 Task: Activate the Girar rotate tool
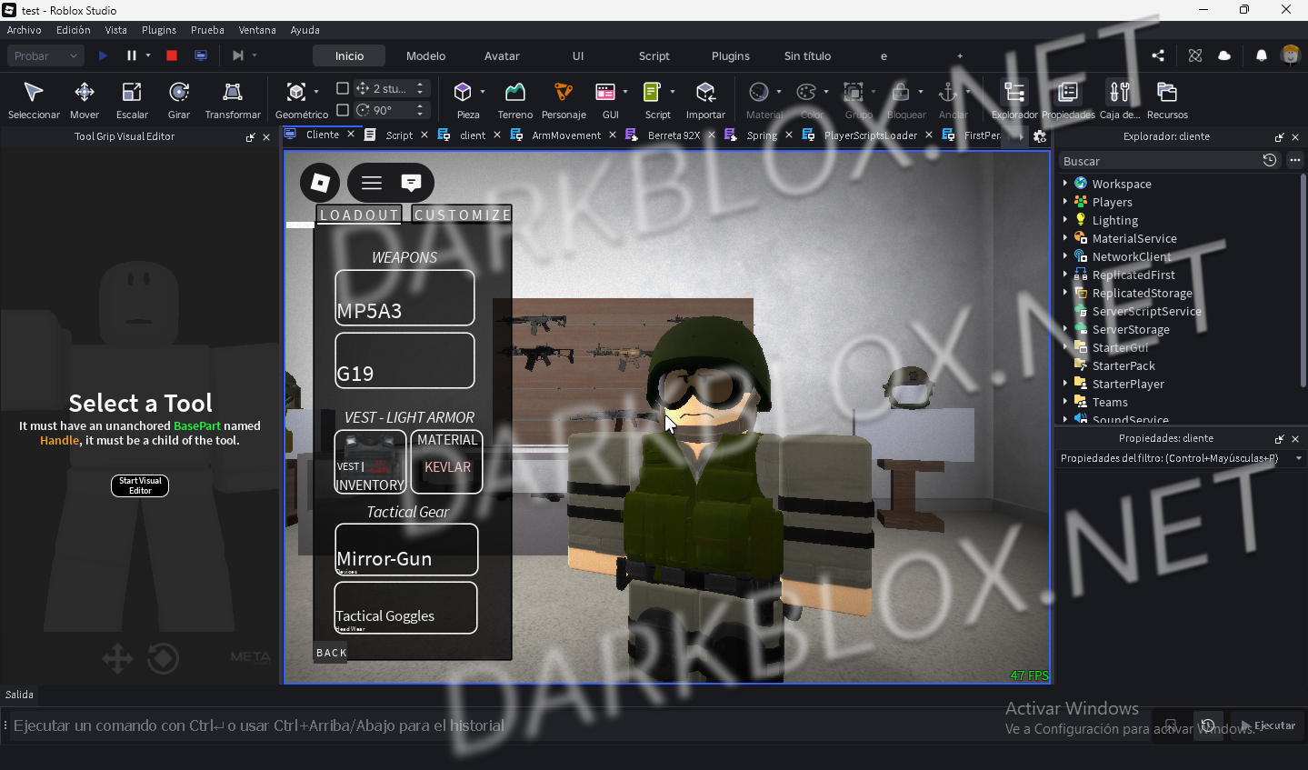[x=179, y=100]
